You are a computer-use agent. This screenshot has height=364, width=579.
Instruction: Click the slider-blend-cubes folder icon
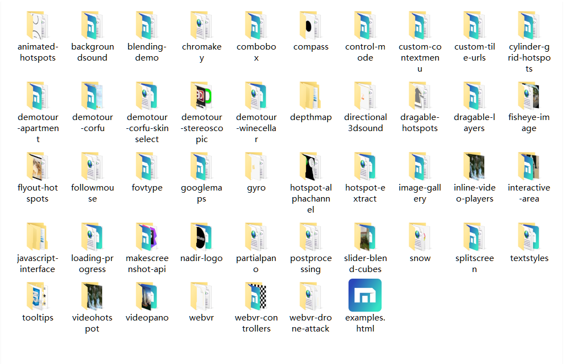click(365, 237)
